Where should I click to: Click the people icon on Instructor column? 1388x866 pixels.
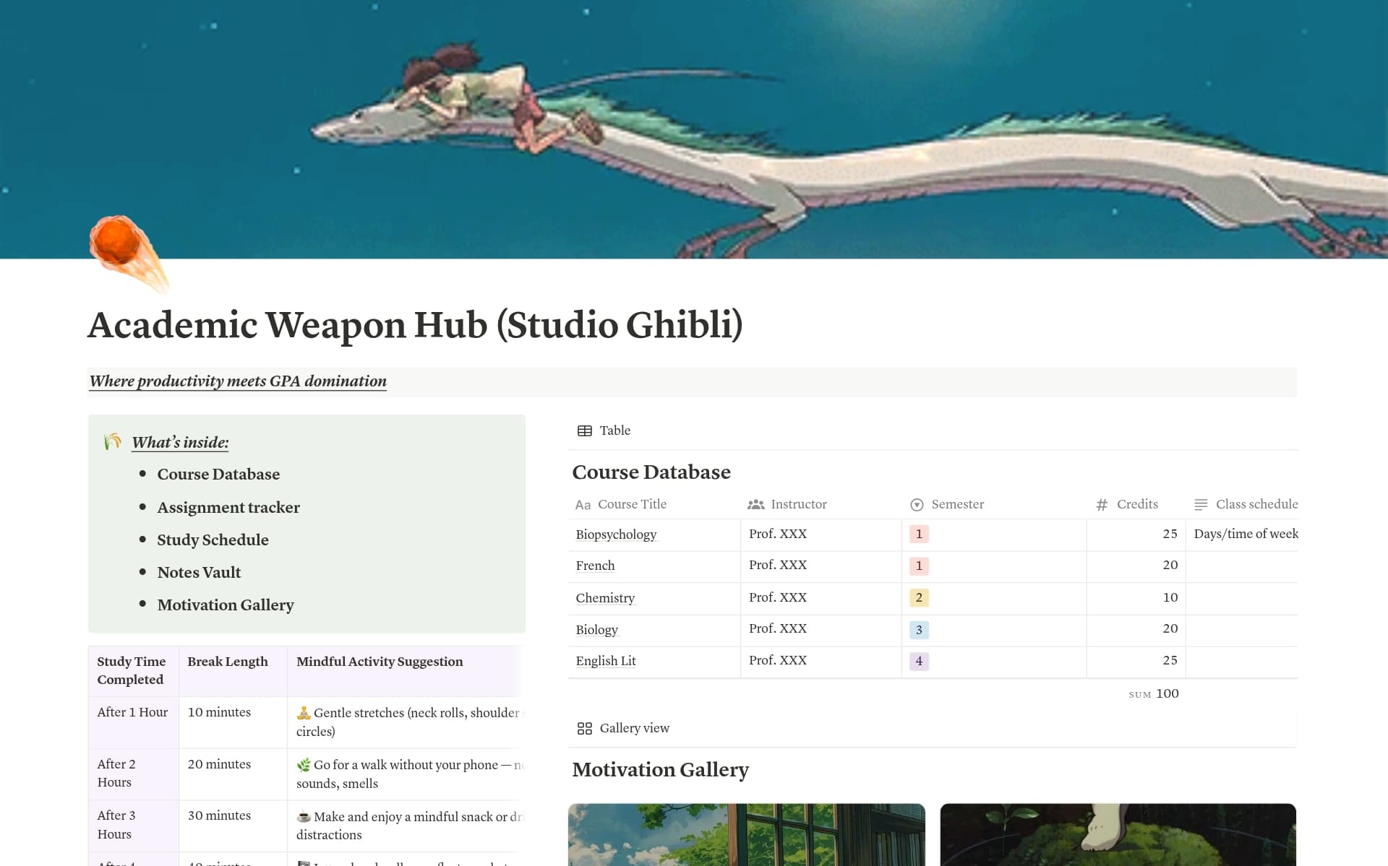(x=755, y=504)
